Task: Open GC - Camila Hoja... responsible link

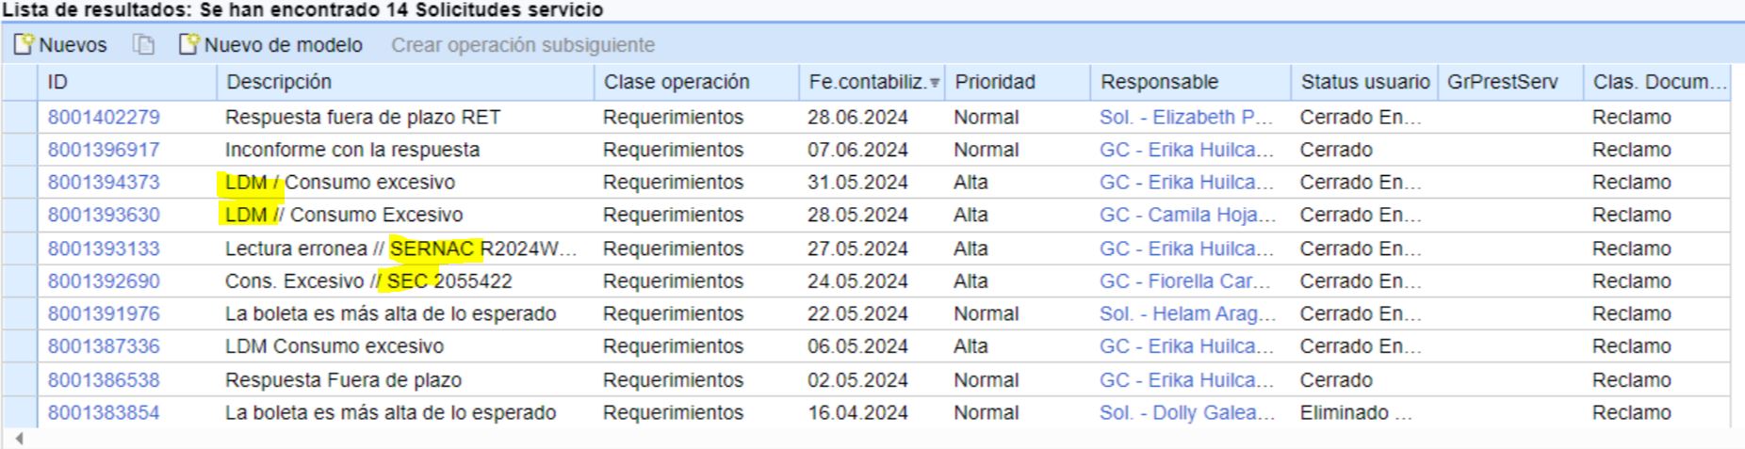Action: [x=1187, y=215]
